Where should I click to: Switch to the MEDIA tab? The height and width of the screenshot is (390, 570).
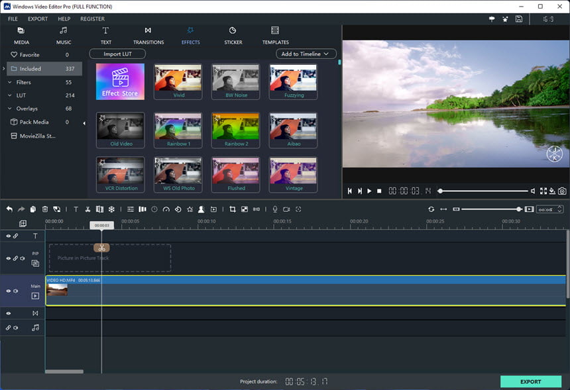pos(21,36)
